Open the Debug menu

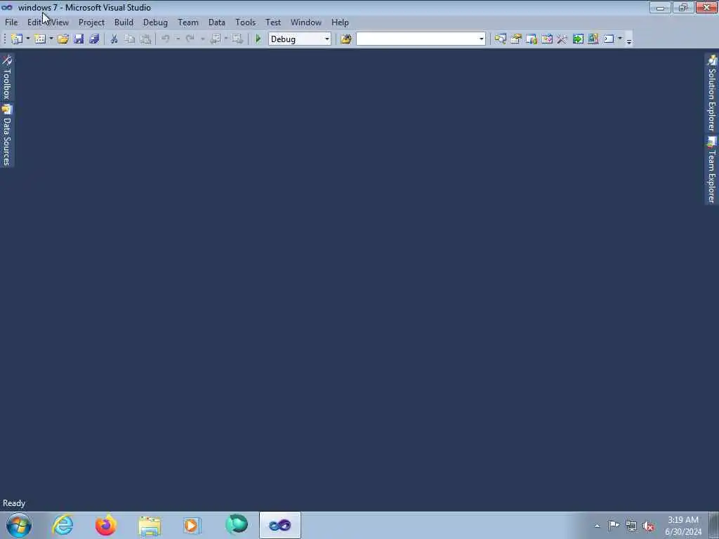point(155,22)
